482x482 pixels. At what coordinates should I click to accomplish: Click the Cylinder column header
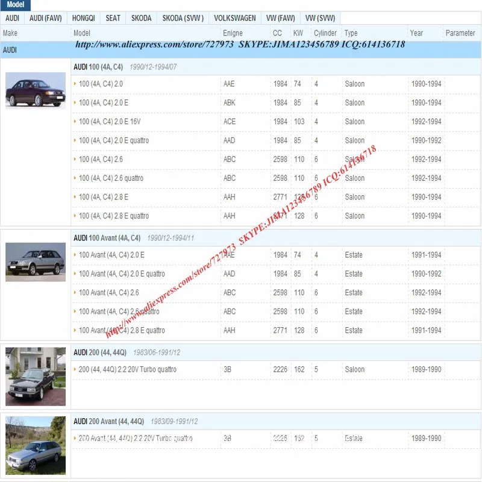pyautogui.click(x=325, y=33)
